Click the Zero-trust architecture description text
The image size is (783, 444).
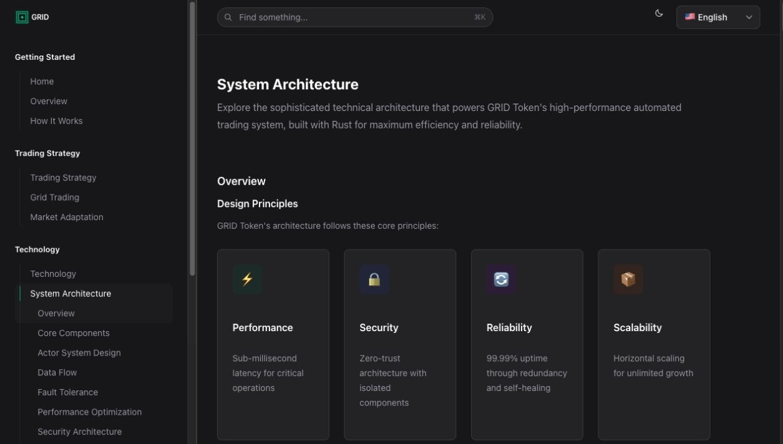393,380
